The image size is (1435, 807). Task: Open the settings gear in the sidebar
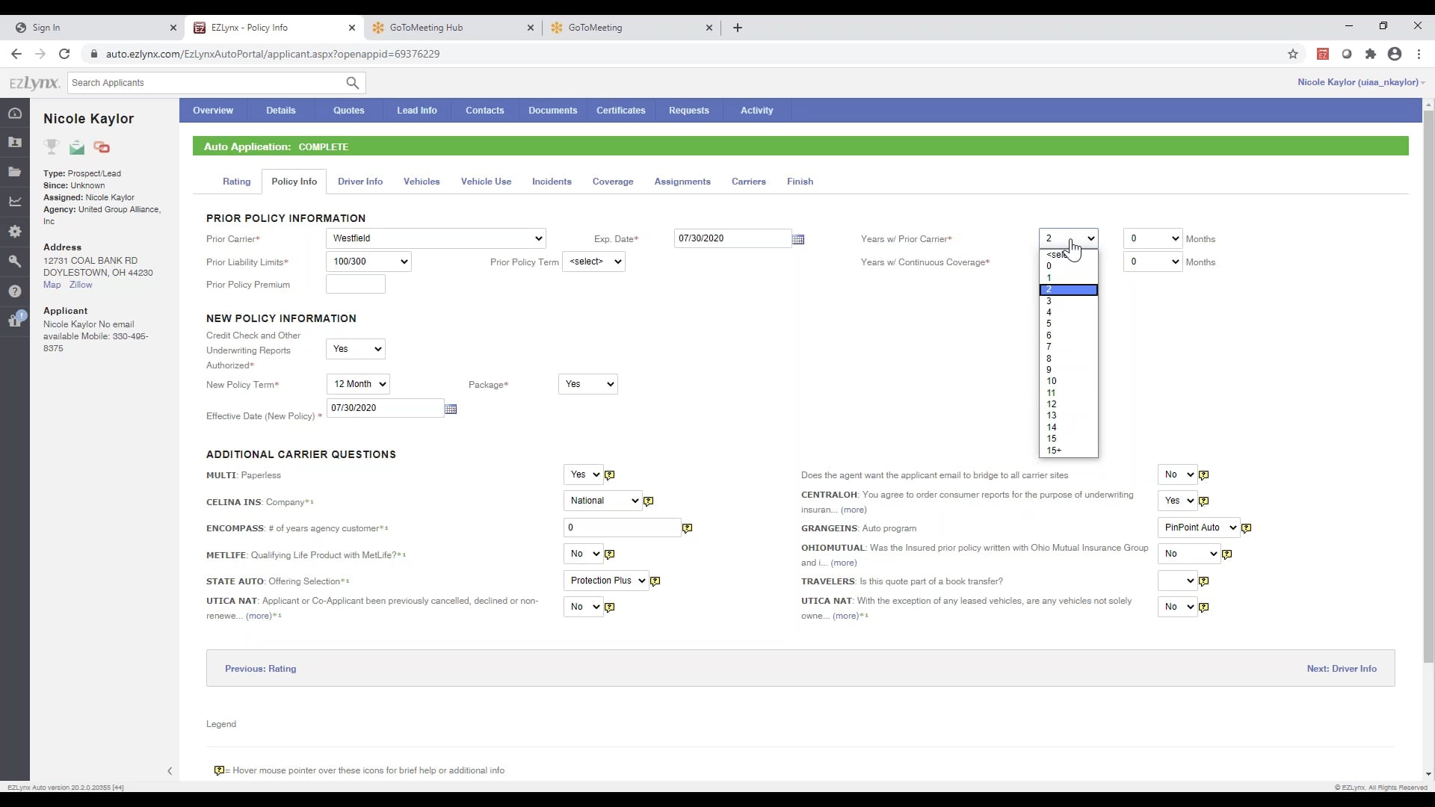click(15, 232)
